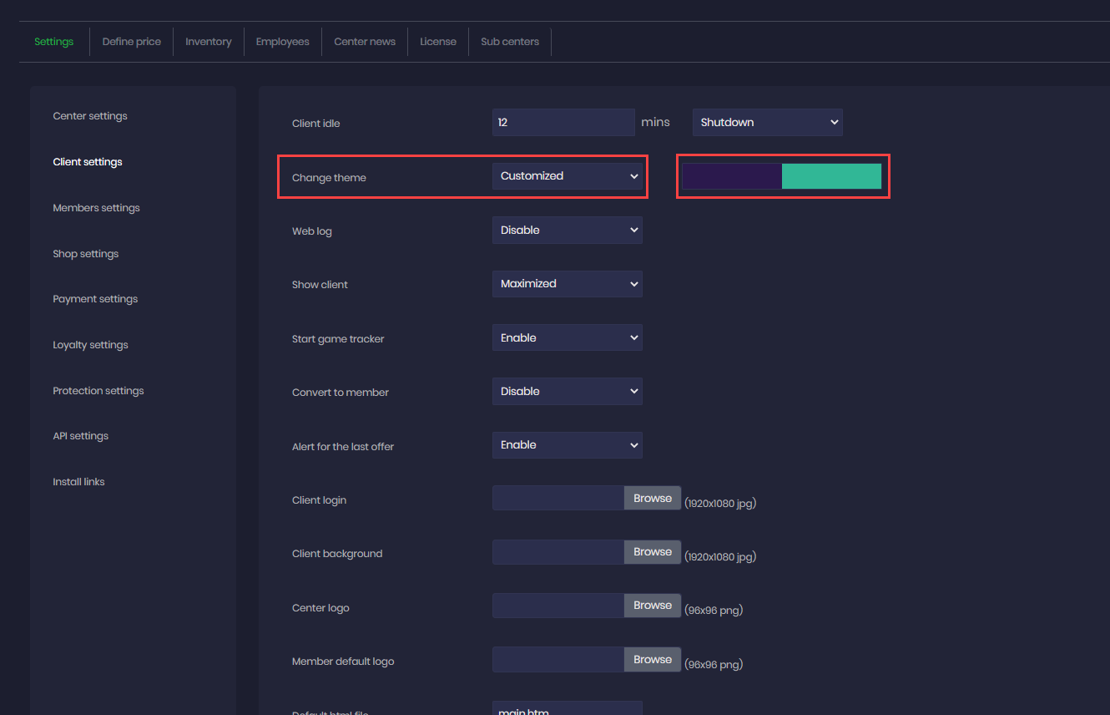Expand the Show client dropdown
Screen dimensions: 1110x715
[567, 284]
